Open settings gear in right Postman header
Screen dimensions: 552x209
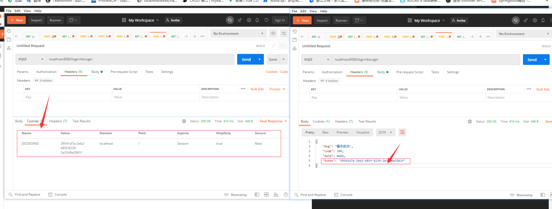pos(535,20)
